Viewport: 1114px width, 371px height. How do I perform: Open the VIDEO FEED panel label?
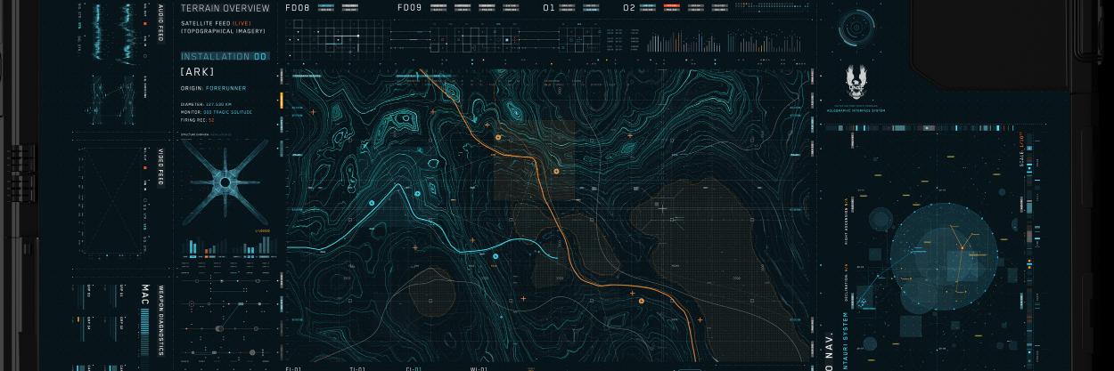coord(160,166)
